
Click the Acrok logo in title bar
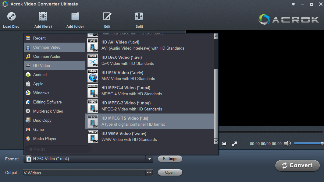point(5,4)
